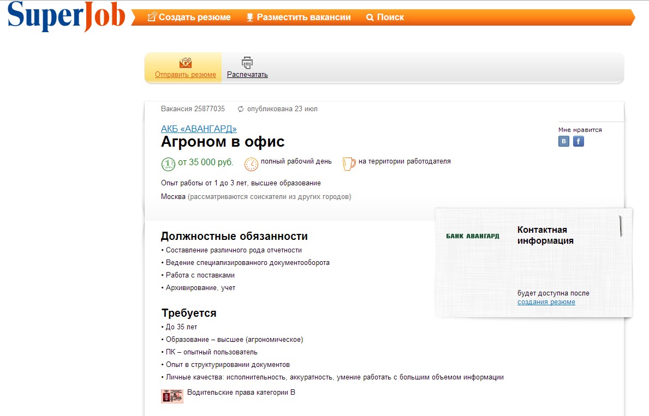
Task: Open the АКБ «АВАНГАРД» company link
Action: tap(199, 129)
